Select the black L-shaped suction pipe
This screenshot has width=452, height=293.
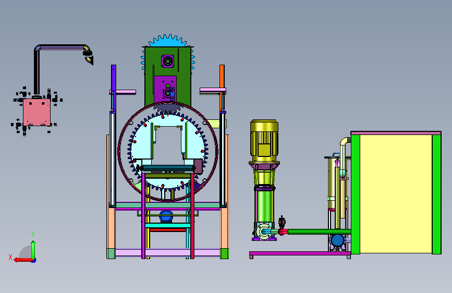point(36,71)
